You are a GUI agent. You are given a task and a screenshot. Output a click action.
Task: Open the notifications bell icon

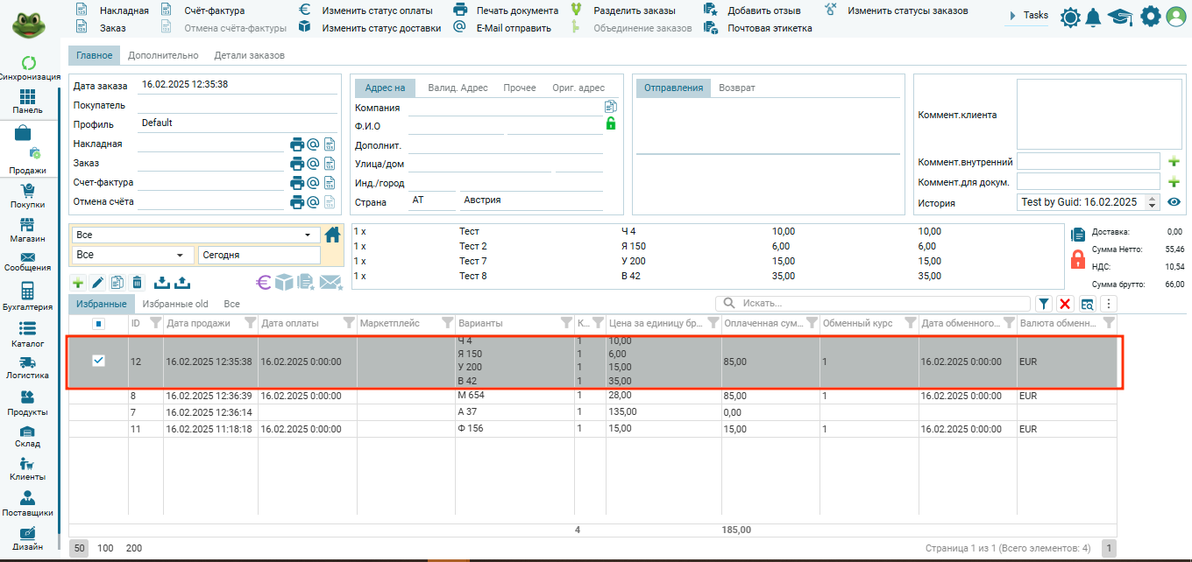[x=1093, y=17]
